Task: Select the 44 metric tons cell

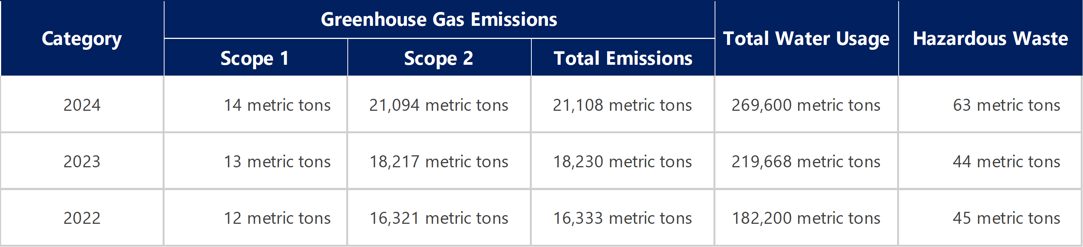Action: [x=1006, y=162]
